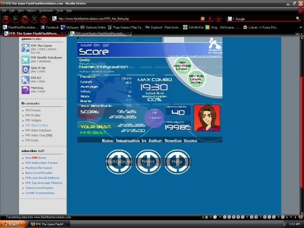304x228 pixels.
Task: Click the browser Reload button
Action: coord(25,19)
